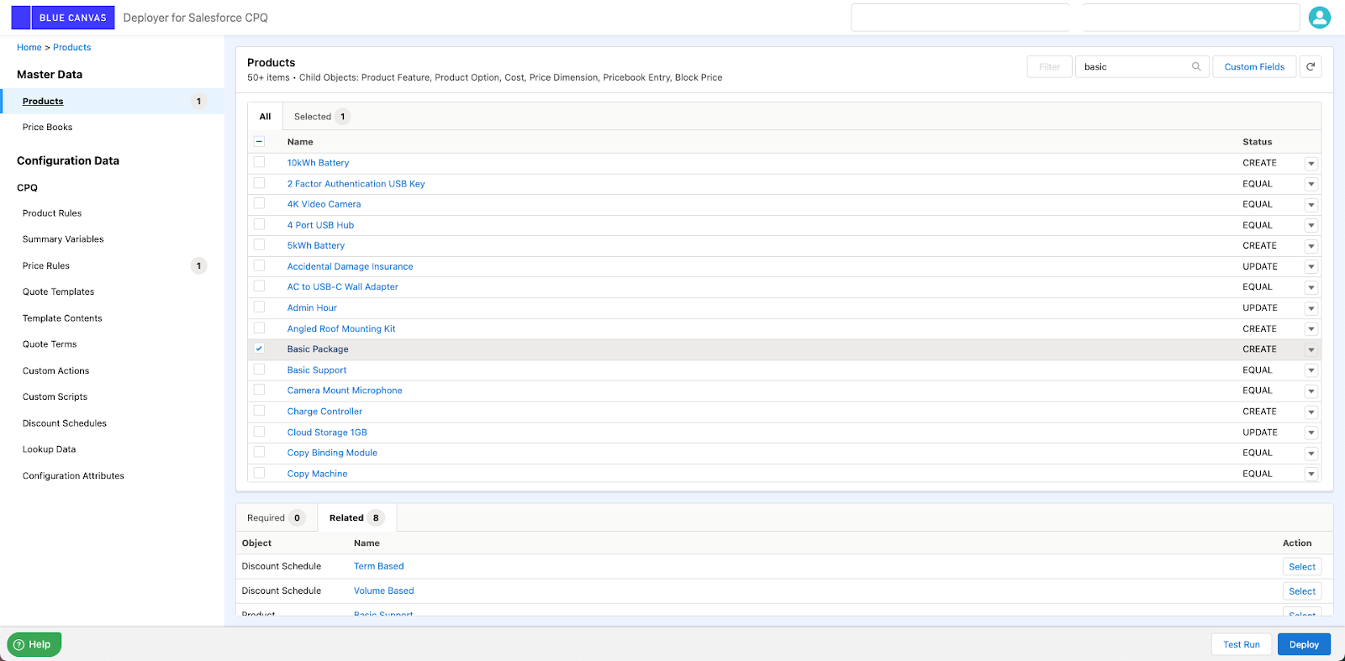Click the Products breadcrumb link
1345x661 pixels.
click(72, 48)
